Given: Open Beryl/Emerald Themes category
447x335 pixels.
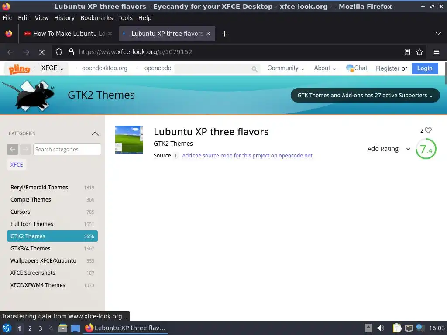Looking at the screenshot, I should 52,188.
